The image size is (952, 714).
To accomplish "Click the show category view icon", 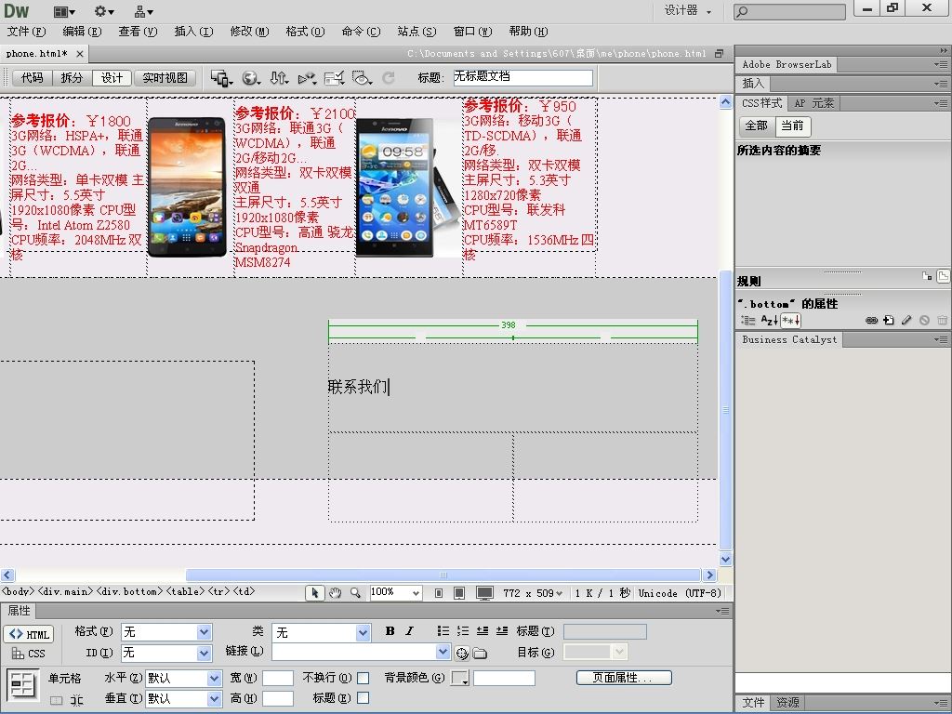I will pos(748,320).
